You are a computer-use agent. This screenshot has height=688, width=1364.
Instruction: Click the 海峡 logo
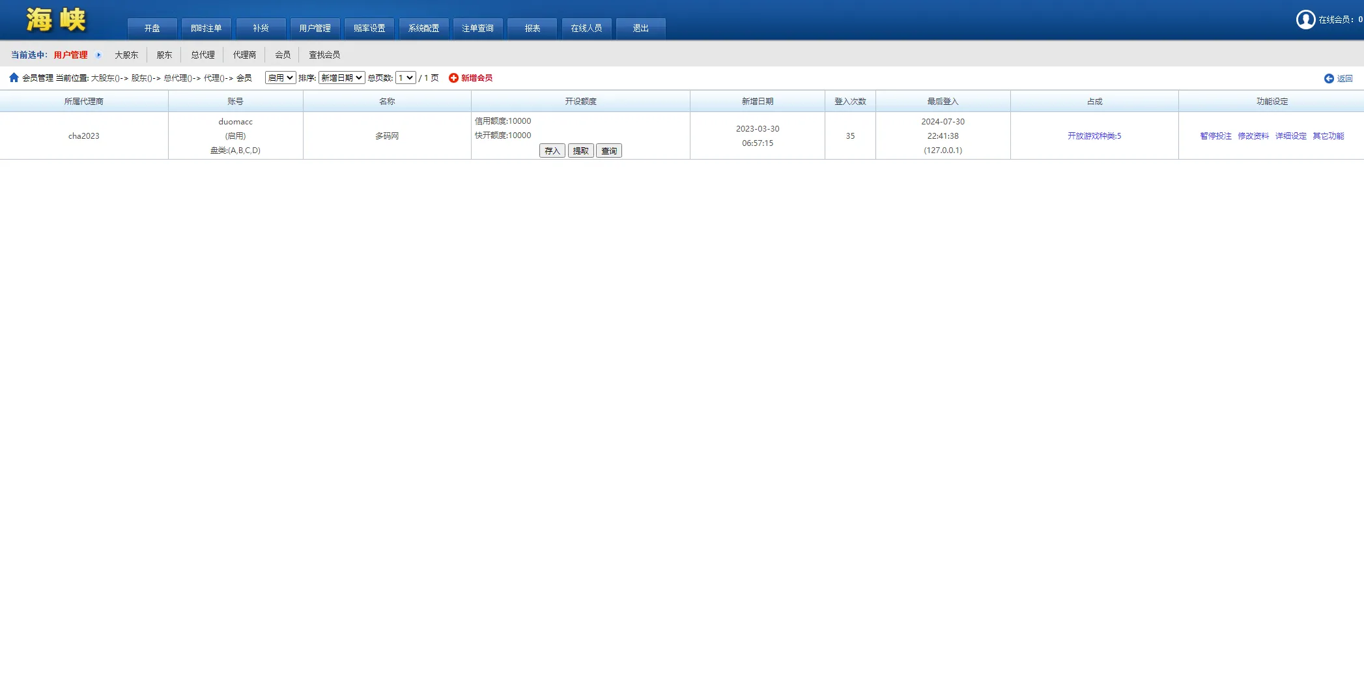(56, 20)
